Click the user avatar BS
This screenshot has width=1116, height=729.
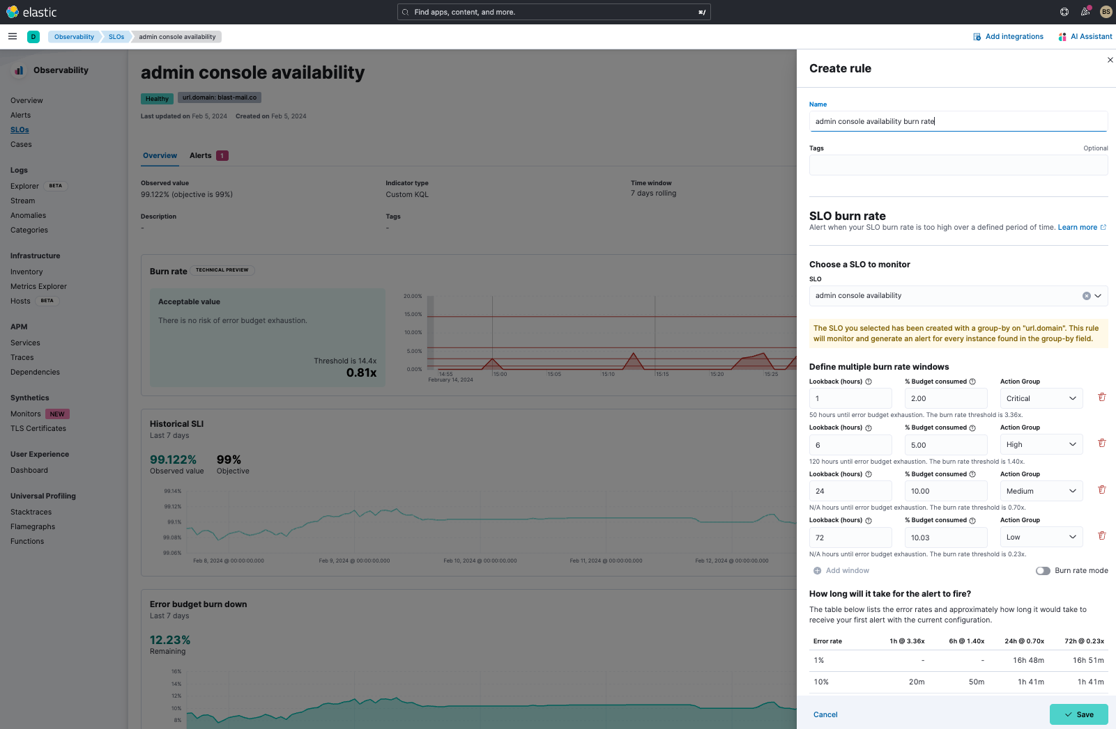(x=1106, y=12)
